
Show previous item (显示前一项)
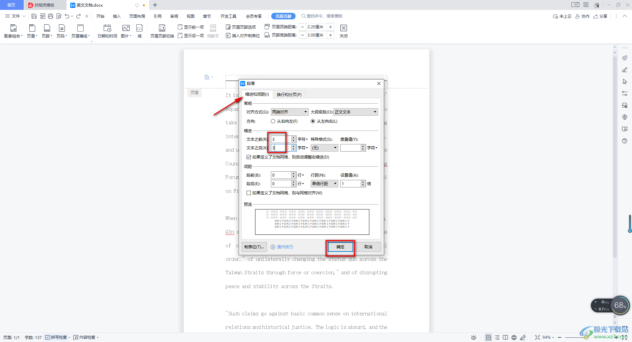tap(191, 27)
